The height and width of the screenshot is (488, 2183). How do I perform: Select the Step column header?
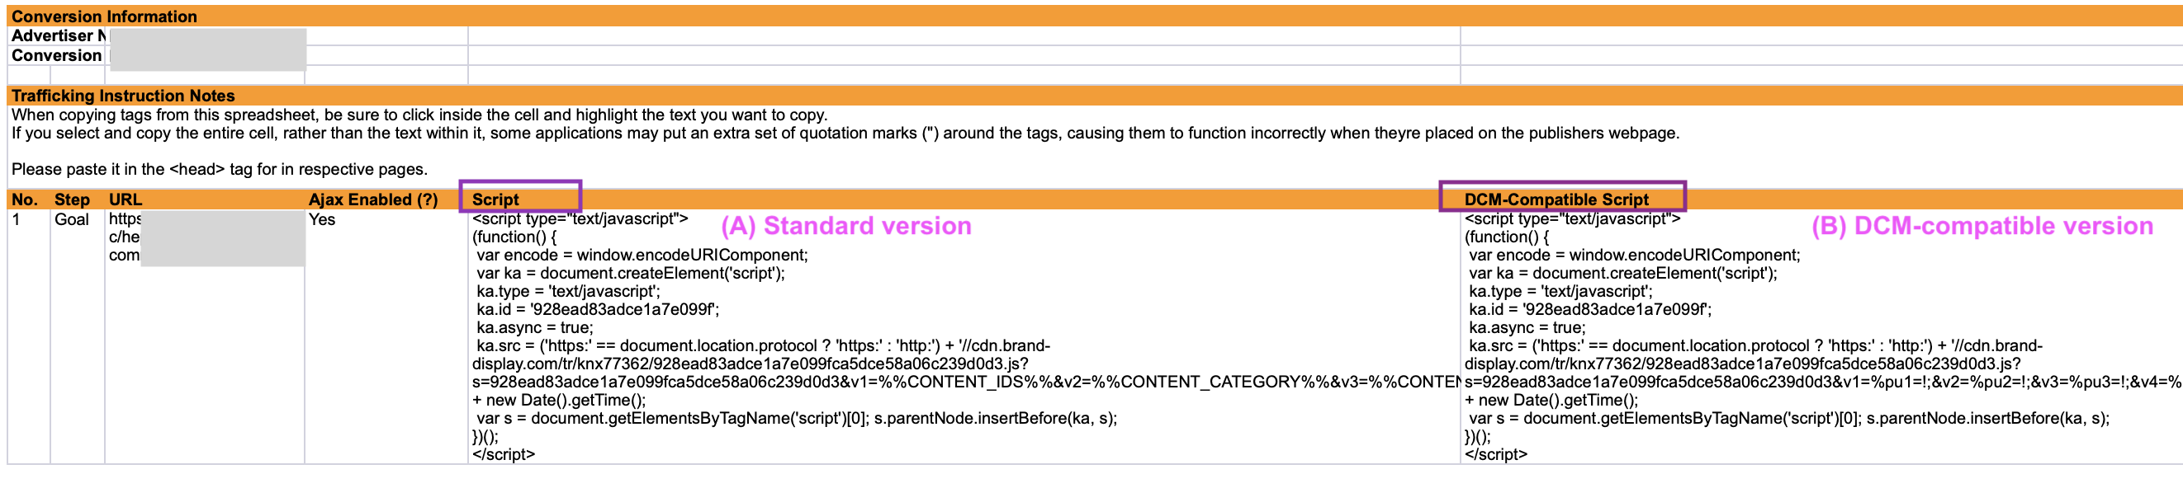[x=72, y=199]
